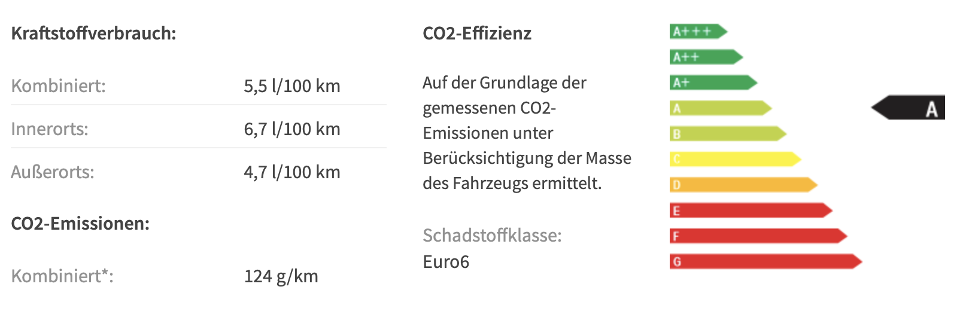Click the Innerorts consumption label

50,129
